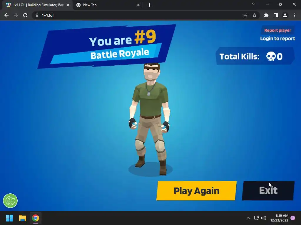The height and width of the screenshot is (225, 301).
Task: Click the Chrome taskbar icon
Action: (36, 218)
